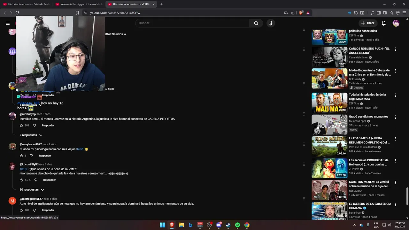Open Madre Encuentra la Cabeza video thumbnail
Viewport: 409px width, 230px height.
coord(329,78)
